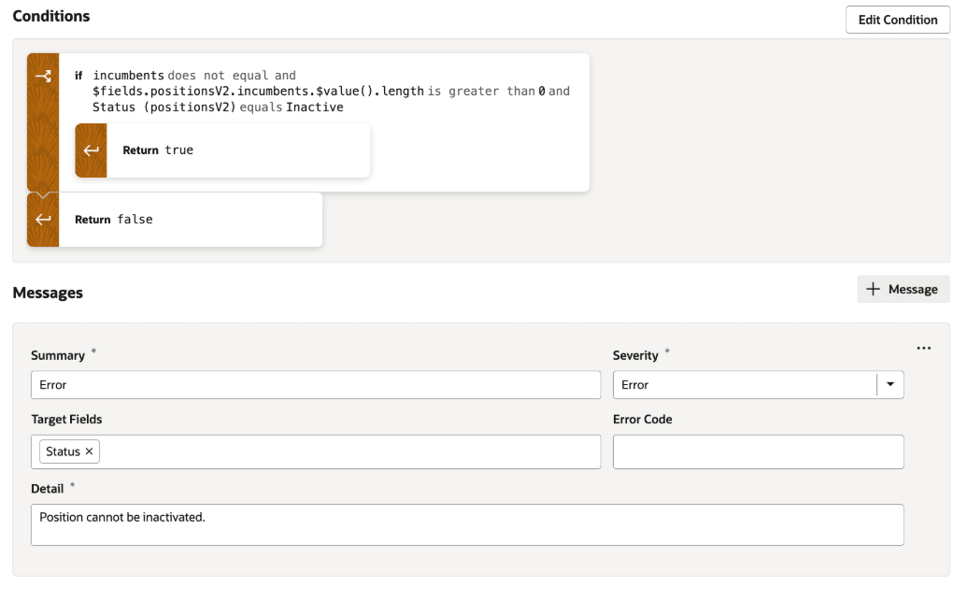
Task: Open the message three-dot options menu
Action: 924,349
